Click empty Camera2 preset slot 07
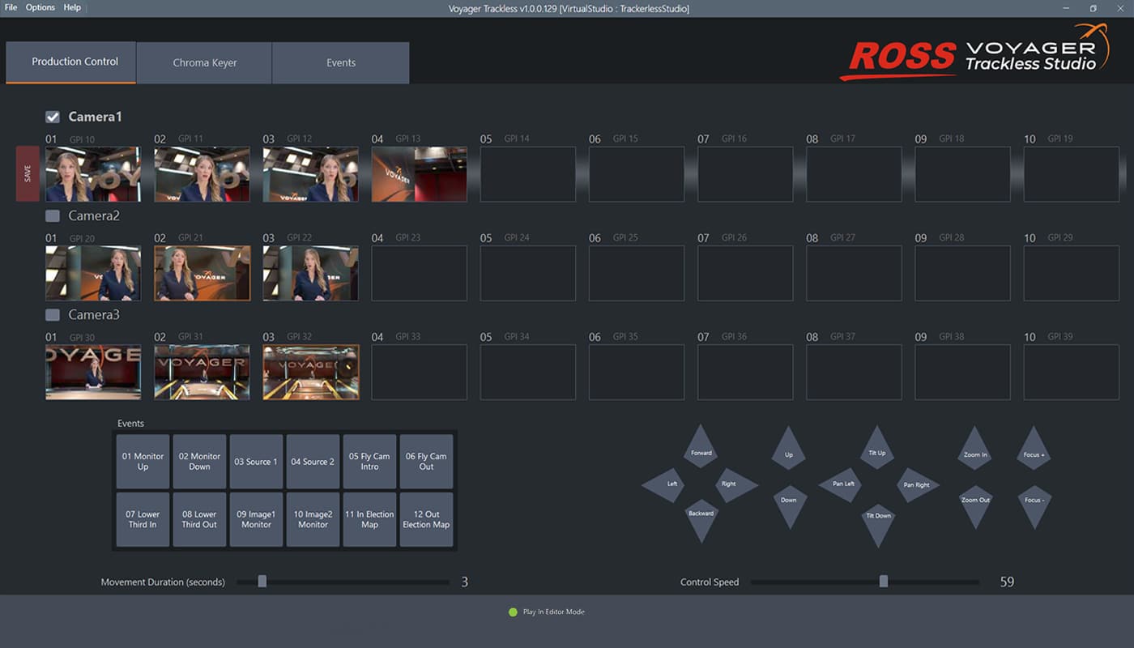 coord(745,273)
